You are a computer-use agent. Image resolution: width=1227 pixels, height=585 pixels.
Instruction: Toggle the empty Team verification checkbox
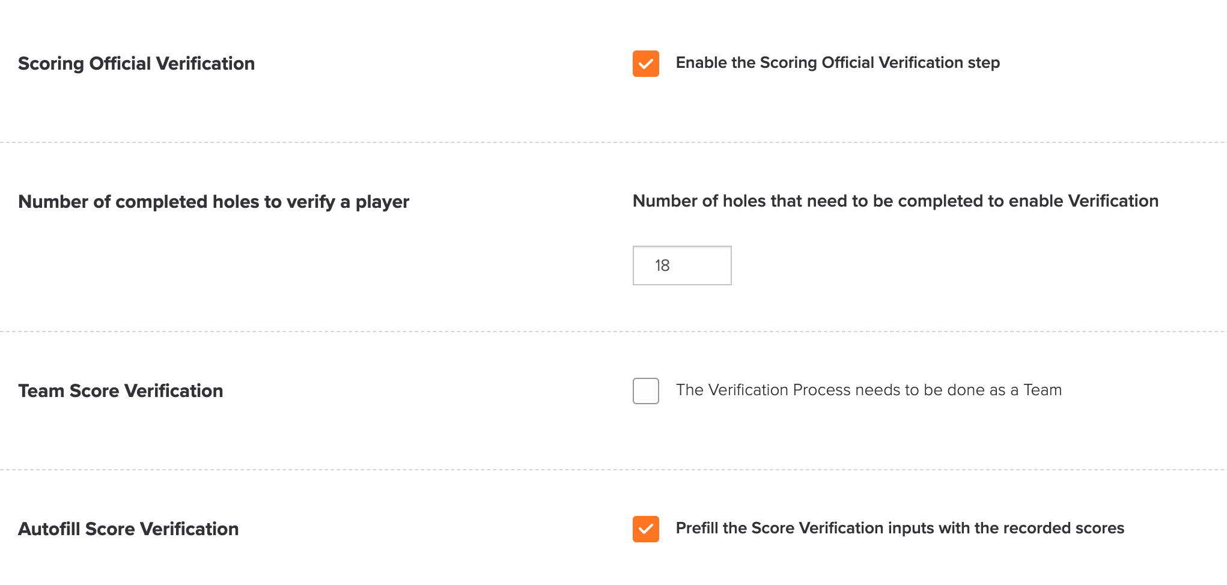645,391
